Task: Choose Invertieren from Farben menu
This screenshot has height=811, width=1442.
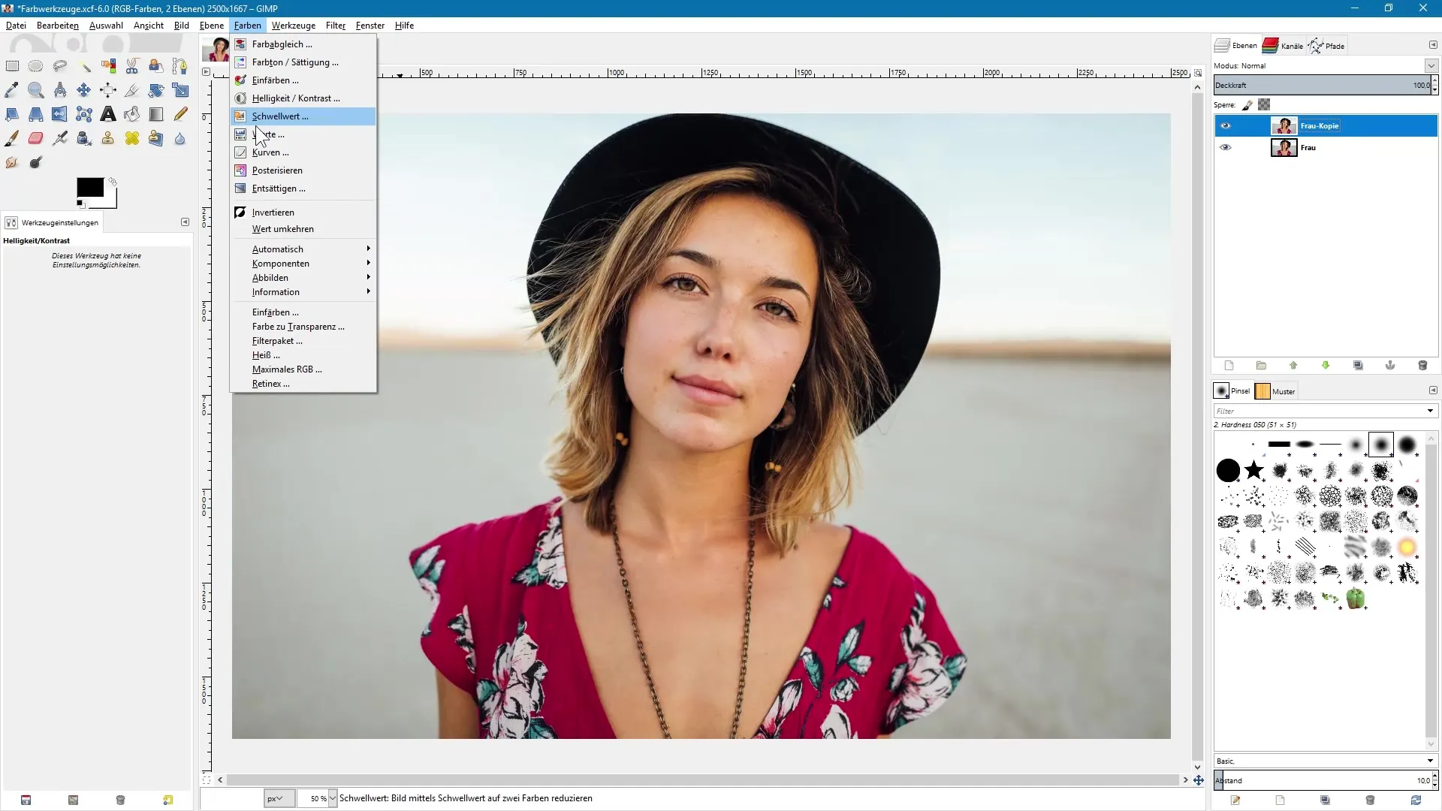Action: [x=273, y=213]
